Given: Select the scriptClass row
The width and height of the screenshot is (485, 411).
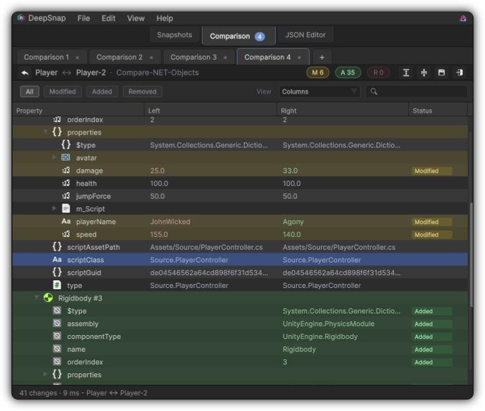Looking at the screenshot, I should [240, 260].
